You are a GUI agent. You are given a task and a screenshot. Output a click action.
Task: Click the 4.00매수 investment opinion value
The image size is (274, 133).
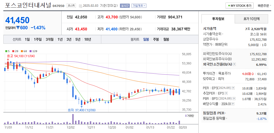[248, 74]
